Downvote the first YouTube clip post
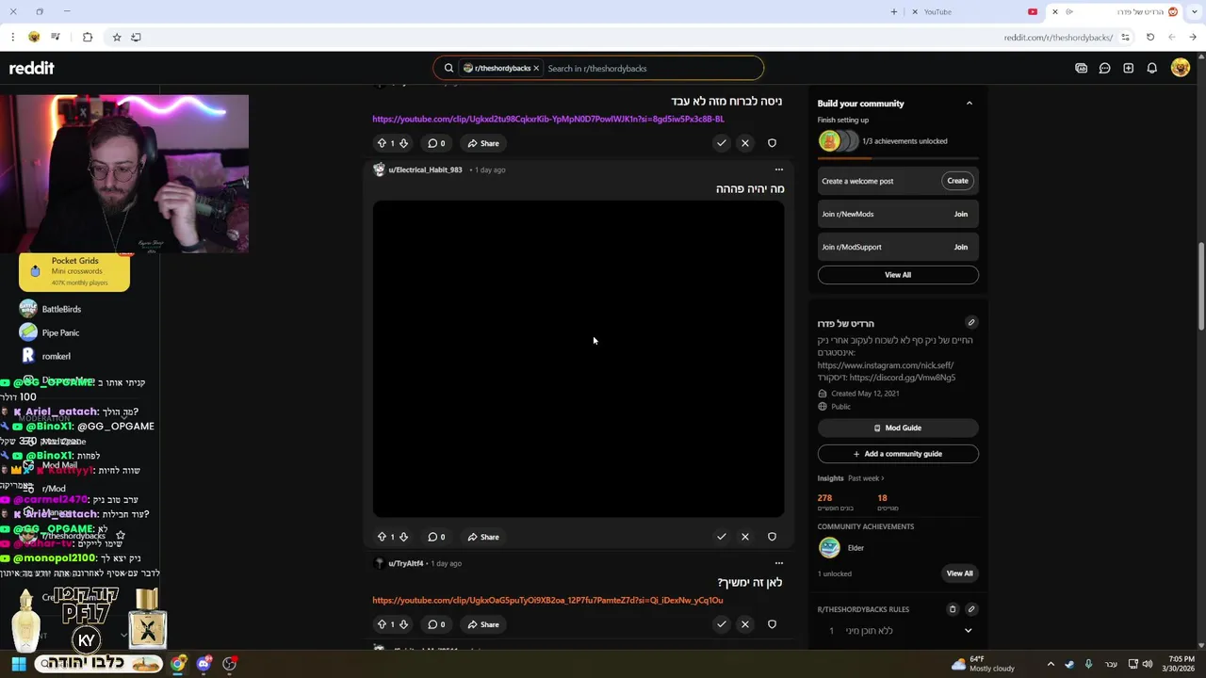 tap(403, 143)
